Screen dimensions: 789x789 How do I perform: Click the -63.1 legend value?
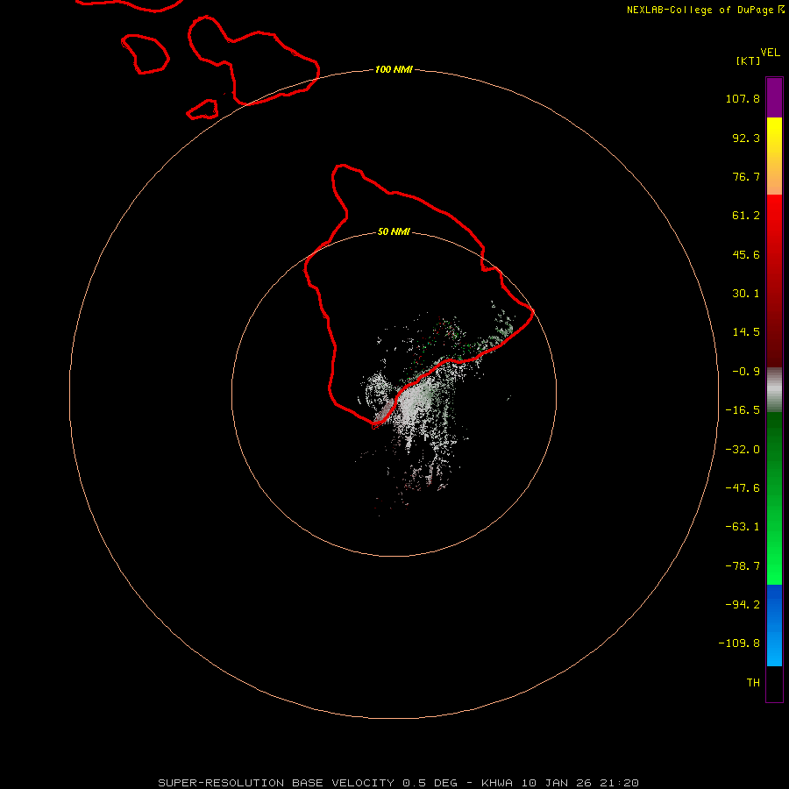[743, 527]
